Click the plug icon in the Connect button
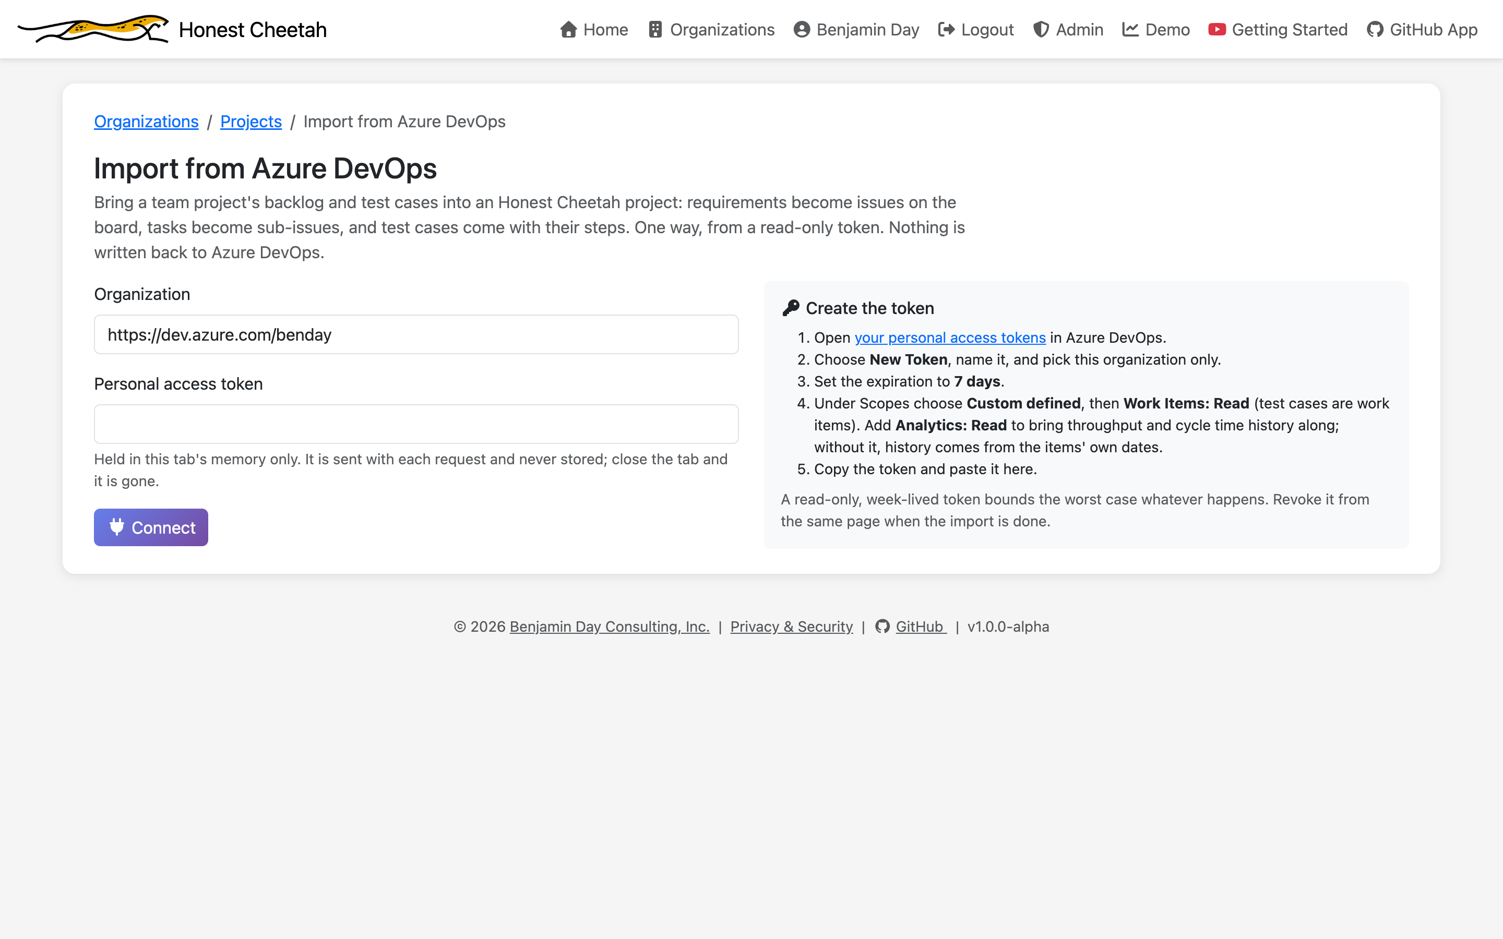 tap(117, 527)
